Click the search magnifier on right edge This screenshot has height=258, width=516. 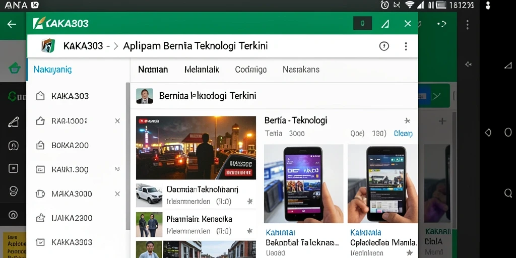(508, 193)
